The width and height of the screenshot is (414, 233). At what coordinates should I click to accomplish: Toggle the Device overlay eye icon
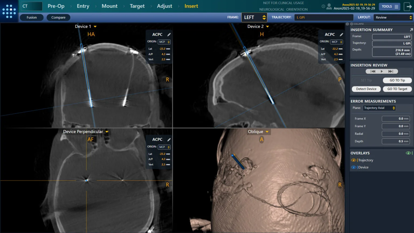[x=354, y=167]
